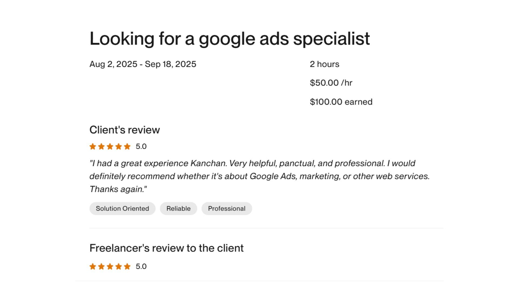Click the fifth star in Client's review
The image size is (519, 292).
click(x=127, y=147)
